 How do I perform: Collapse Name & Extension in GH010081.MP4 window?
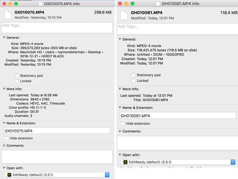(x=120, y=107)
